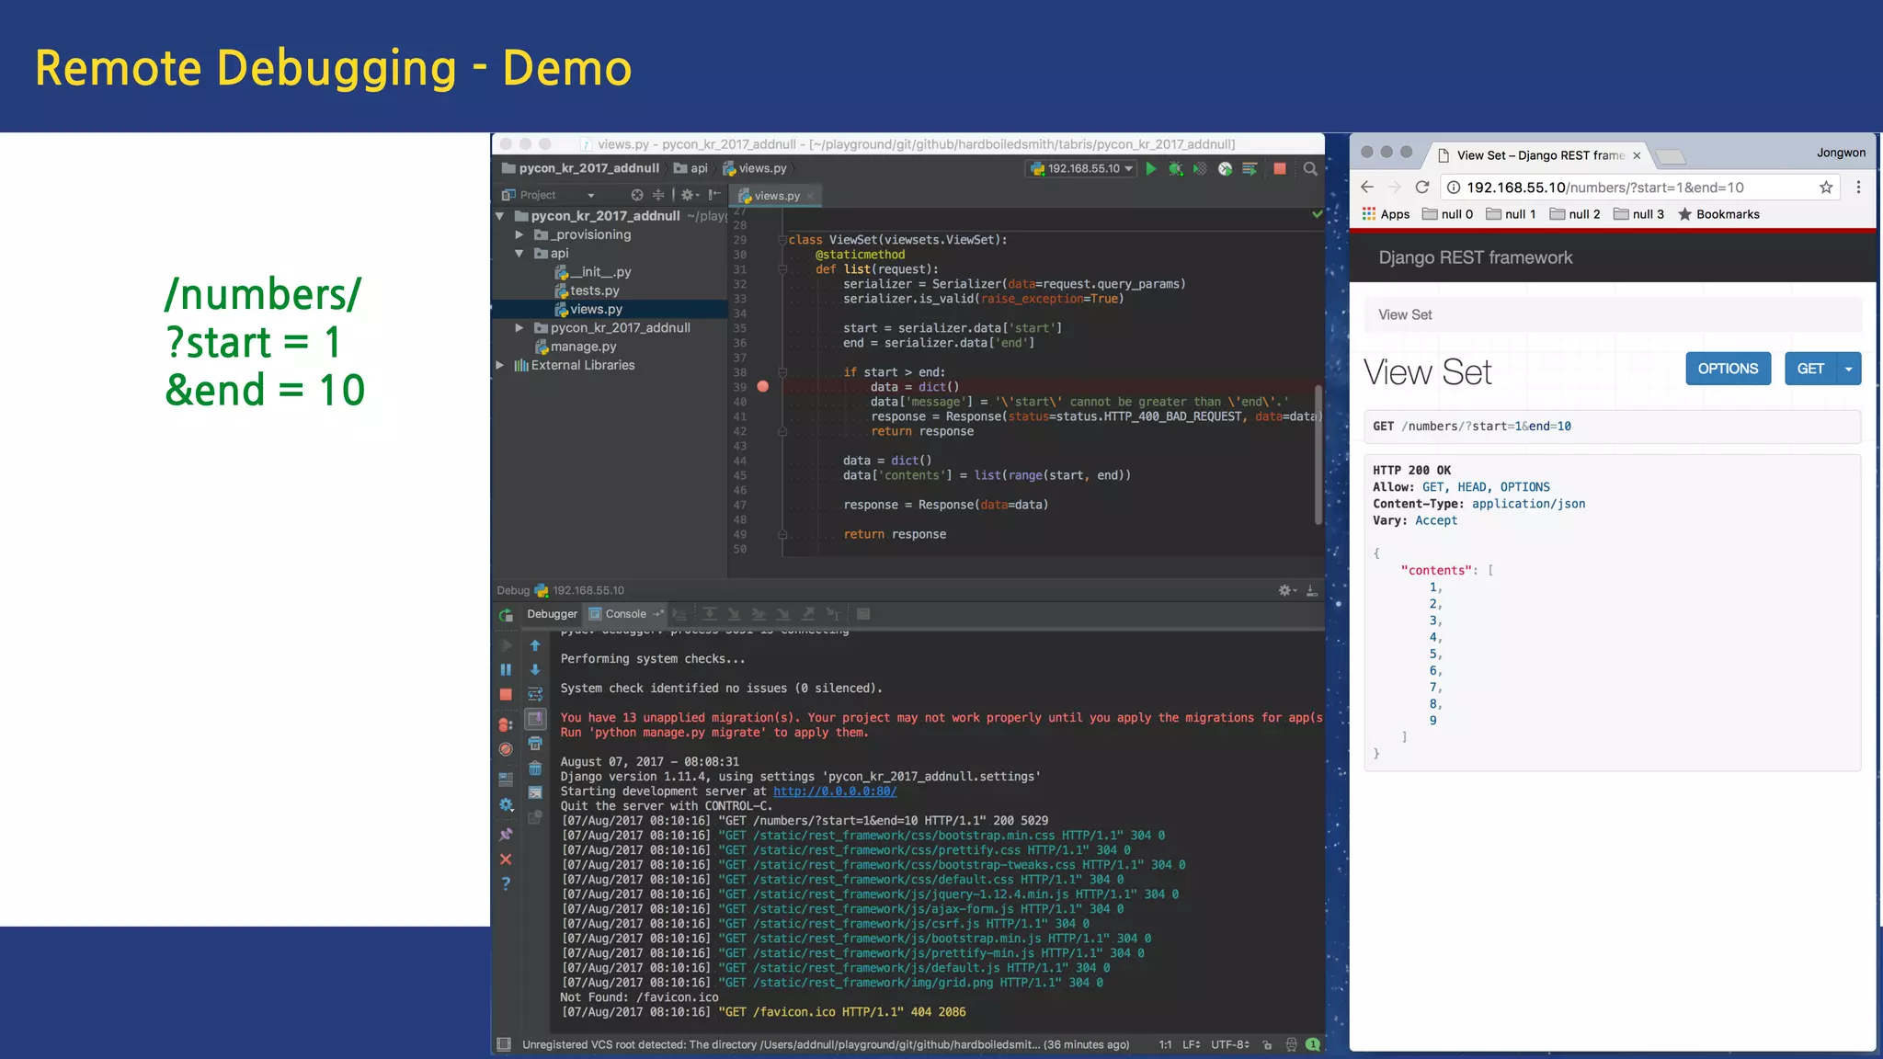Clear all console output with trash icon
The image size is (1883, 1059).
535,769
